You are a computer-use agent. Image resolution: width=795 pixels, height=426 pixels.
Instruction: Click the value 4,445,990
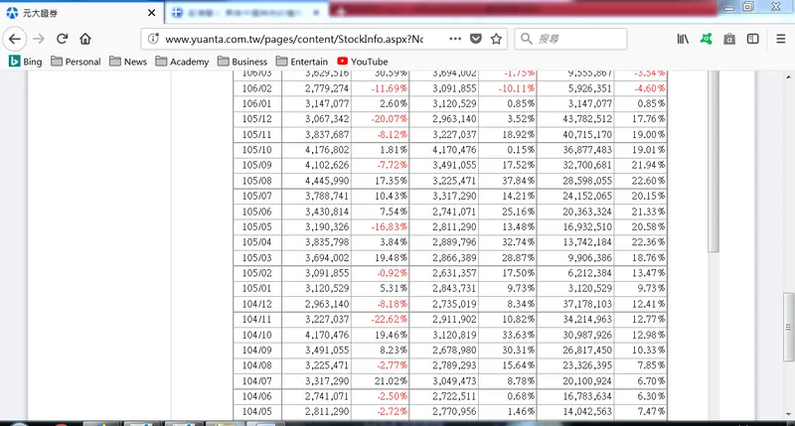coord(327,181)
